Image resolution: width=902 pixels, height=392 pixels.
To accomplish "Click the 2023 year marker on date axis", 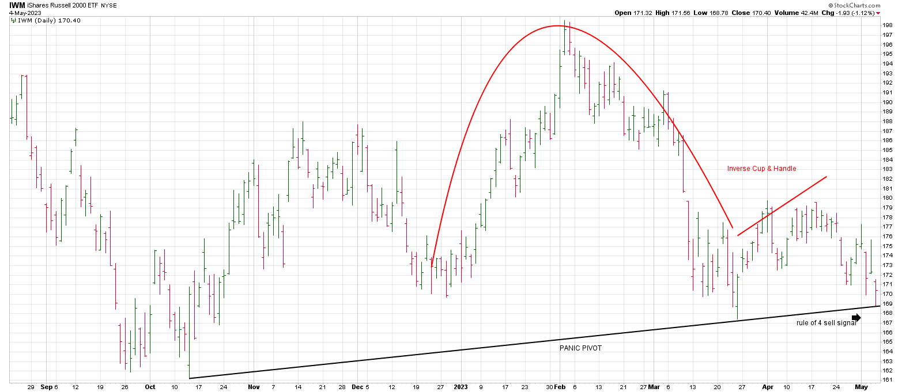I will tap(461, 387).
